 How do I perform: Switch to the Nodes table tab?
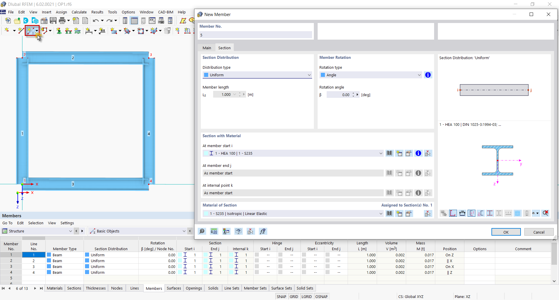coord(117,288)
